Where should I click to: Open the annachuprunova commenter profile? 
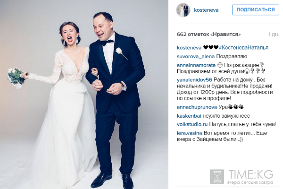197,107
